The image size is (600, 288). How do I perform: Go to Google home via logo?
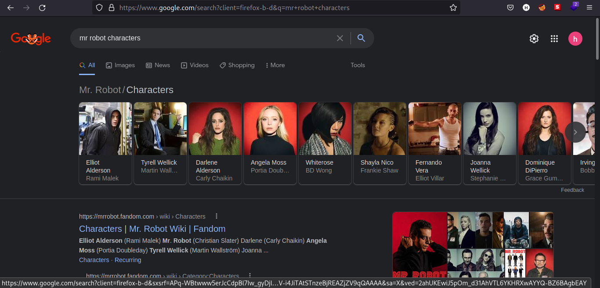coord(31,39)
